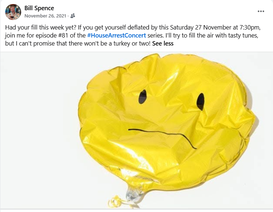Open the November 26, 2021 timestamp link
273x212 pixels.
point(45,16)
